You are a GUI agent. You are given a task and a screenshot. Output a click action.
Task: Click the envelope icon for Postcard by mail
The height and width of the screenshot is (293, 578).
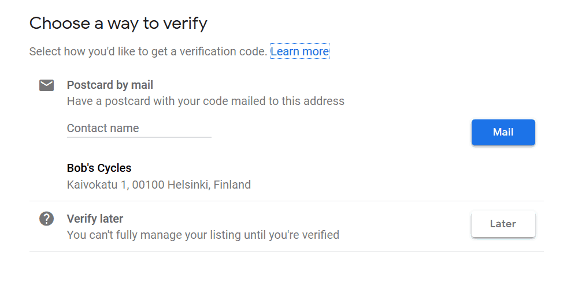coord(46,85)
